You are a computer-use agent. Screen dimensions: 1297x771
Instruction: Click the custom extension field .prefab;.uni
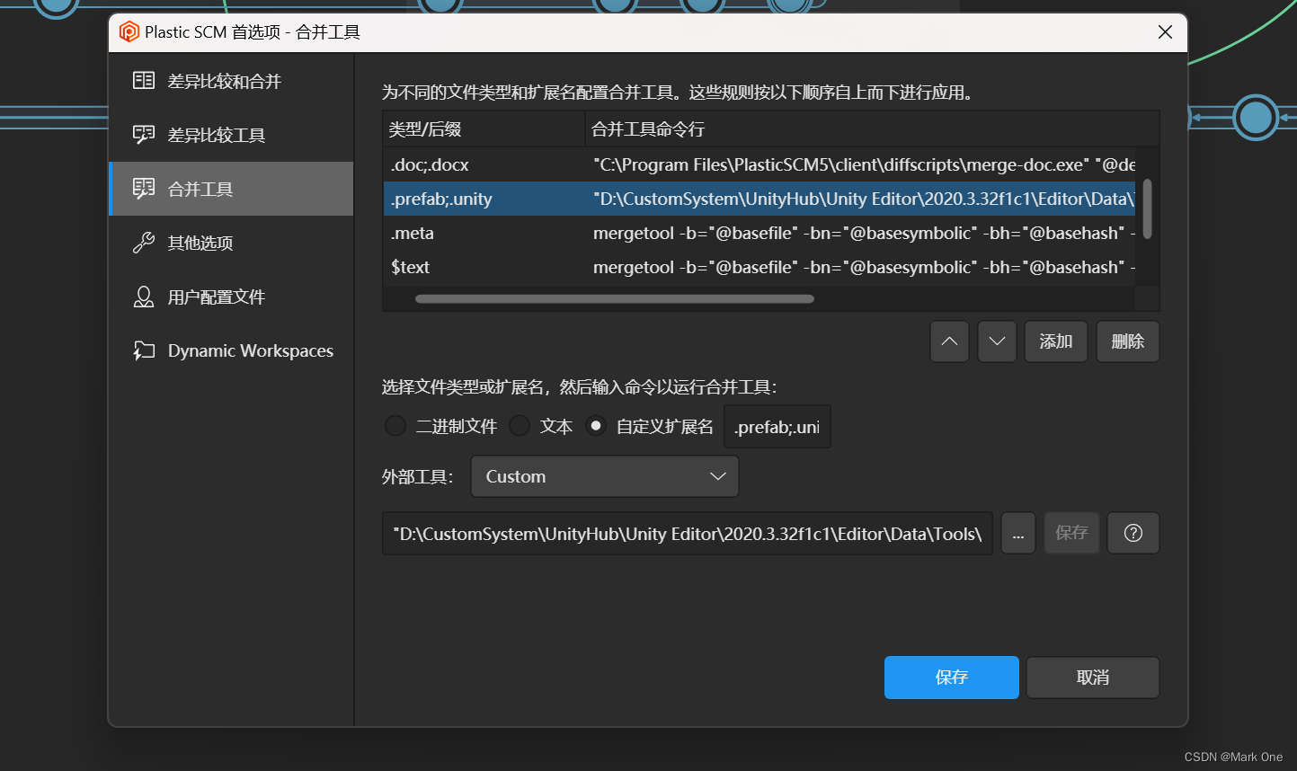777,427
